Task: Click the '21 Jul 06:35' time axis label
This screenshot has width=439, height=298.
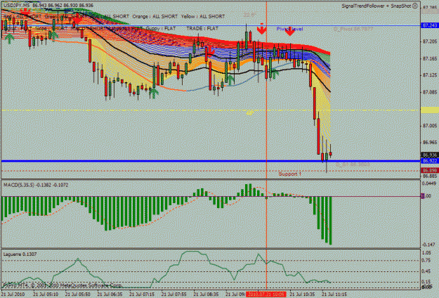Action: tap(110, 294)
